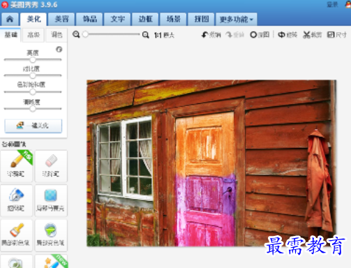
Task: Click the zoom level slider handle
Action: click(85, 34)
